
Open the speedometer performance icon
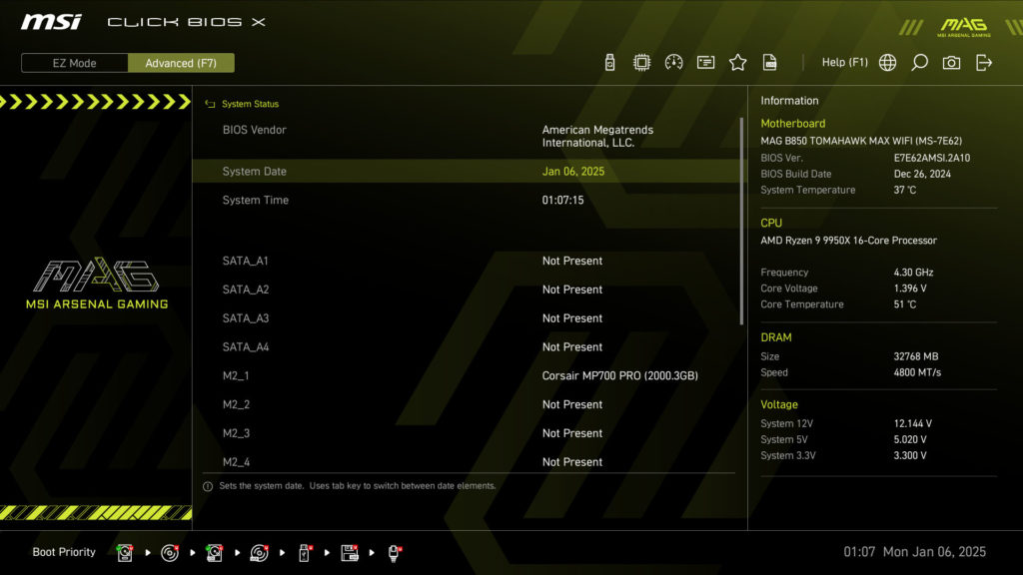pos(673,63)
